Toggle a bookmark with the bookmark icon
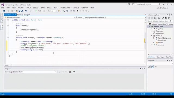 click(x=77, y=11)
